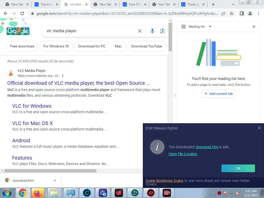Image resolution: width=264 pixels, height=198 pixels.
Task: Toggle the Chrome side panel icon
Action: (242, 13)
